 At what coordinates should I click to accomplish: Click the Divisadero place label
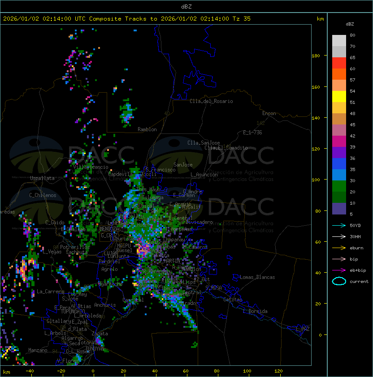(x=199, y=222)
